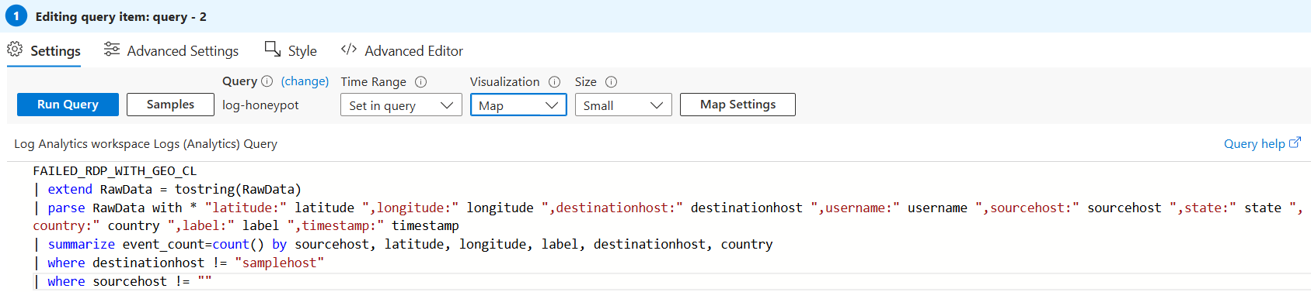This screenshot has height=292, width=1311.
Task: Click the Log Analytics workspace Logs label
Action: coord(145,144)
